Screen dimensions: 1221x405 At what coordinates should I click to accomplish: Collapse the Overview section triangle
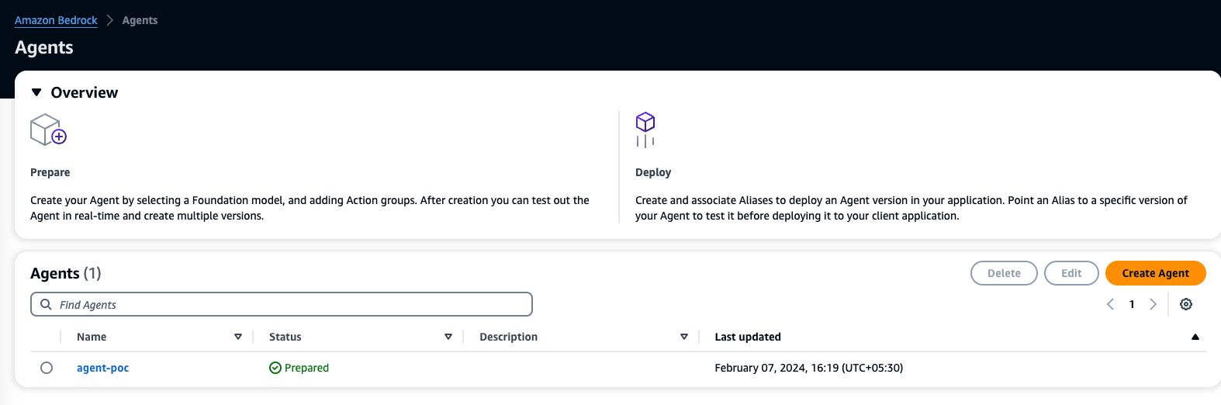coord(36,92)
